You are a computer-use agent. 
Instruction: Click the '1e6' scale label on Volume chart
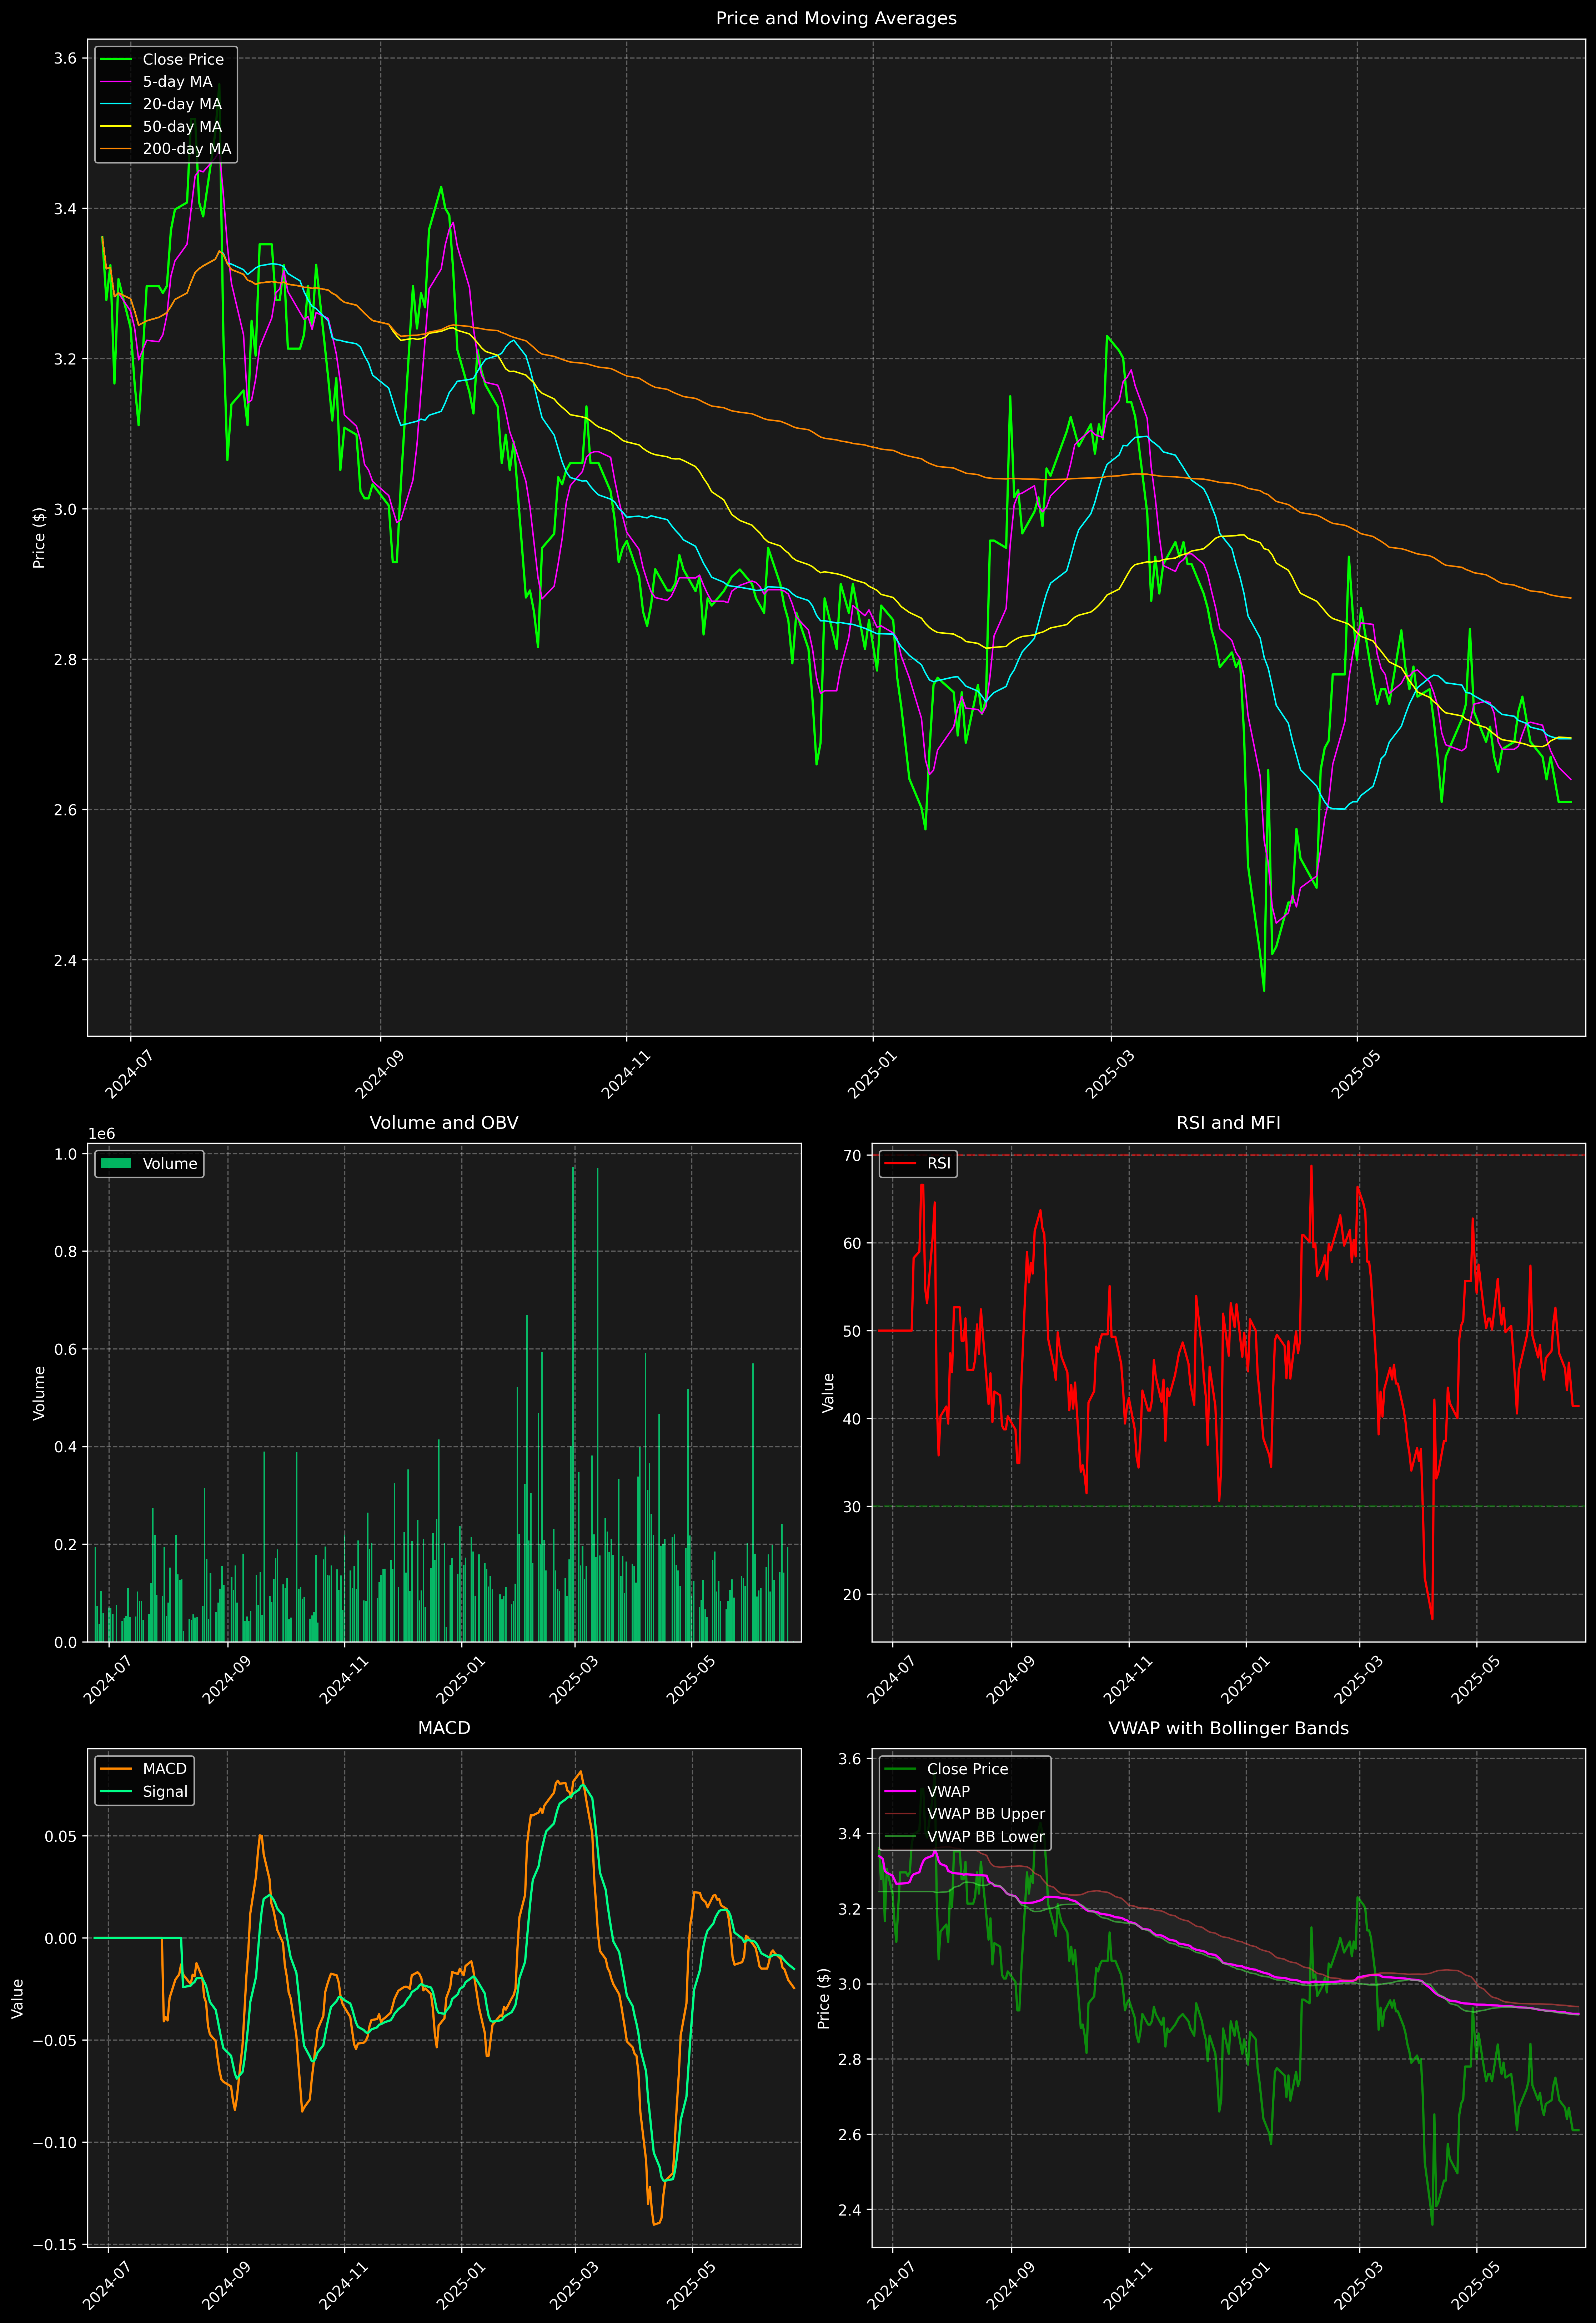pos(102,1133)
